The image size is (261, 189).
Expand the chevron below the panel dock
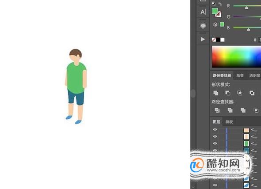[x=193, y=187]
